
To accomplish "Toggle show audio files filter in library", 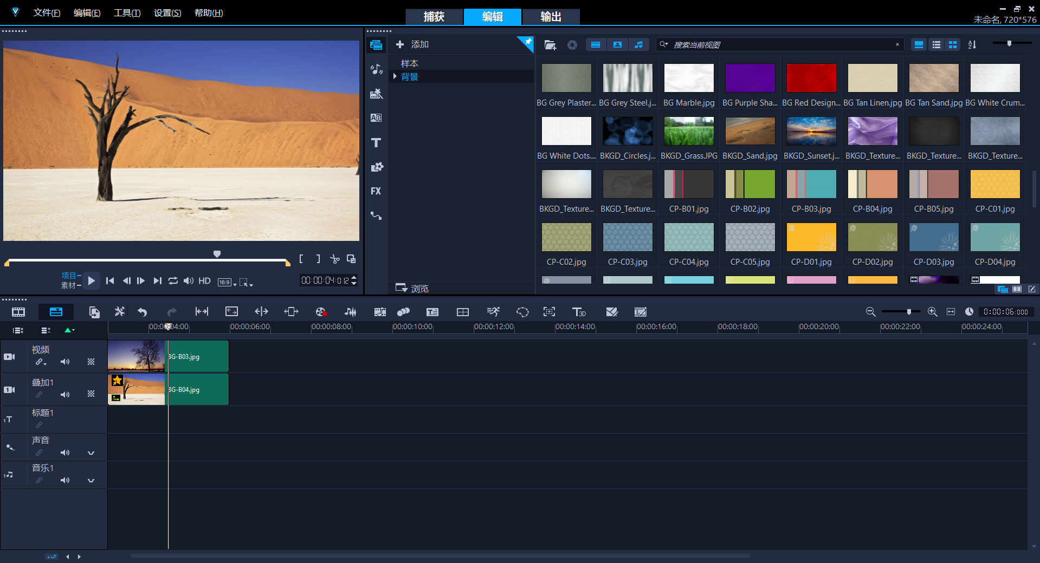I will tap(639, 45).
